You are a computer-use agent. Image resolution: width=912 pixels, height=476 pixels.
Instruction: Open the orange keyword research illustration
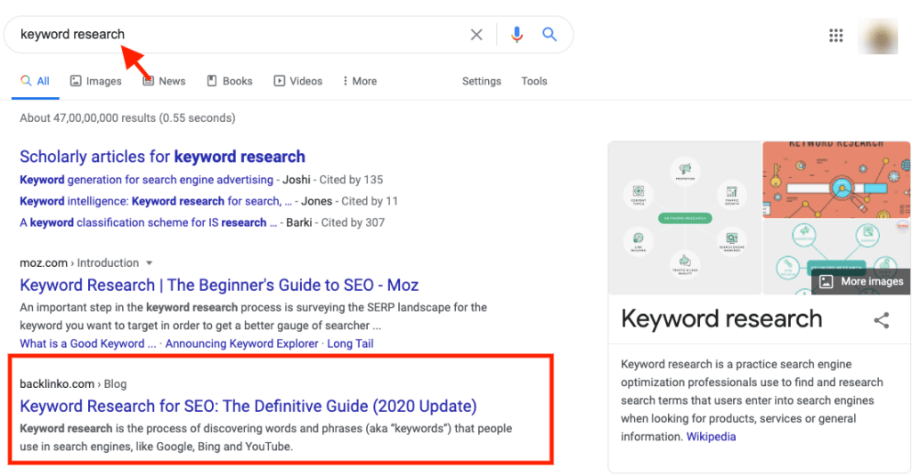pos(836,180)
